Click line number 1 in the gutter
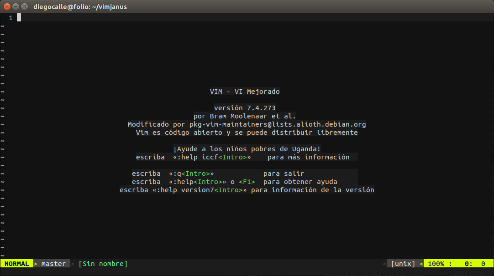Screen dimensions: 494x276 click(11, 18)
